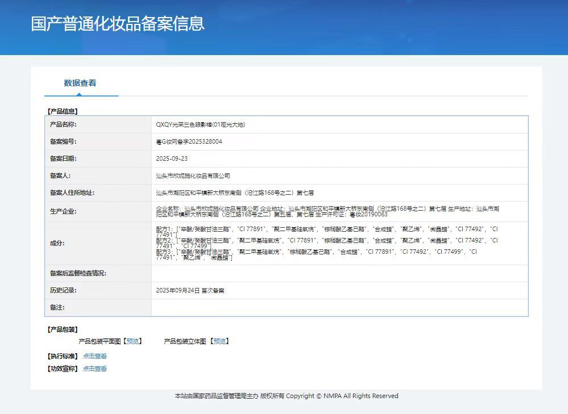Click the page title 国产普通化妆品备案信息

point(118,23)
